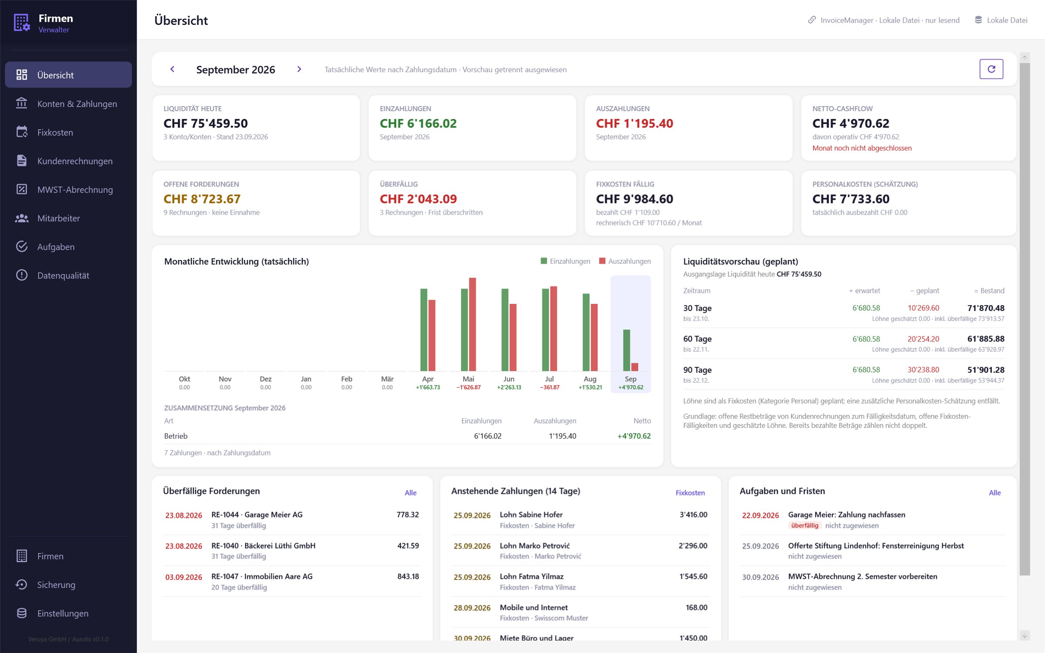
Task: Click the Einzahlungen green legend swatch
Action: [543, 261]
